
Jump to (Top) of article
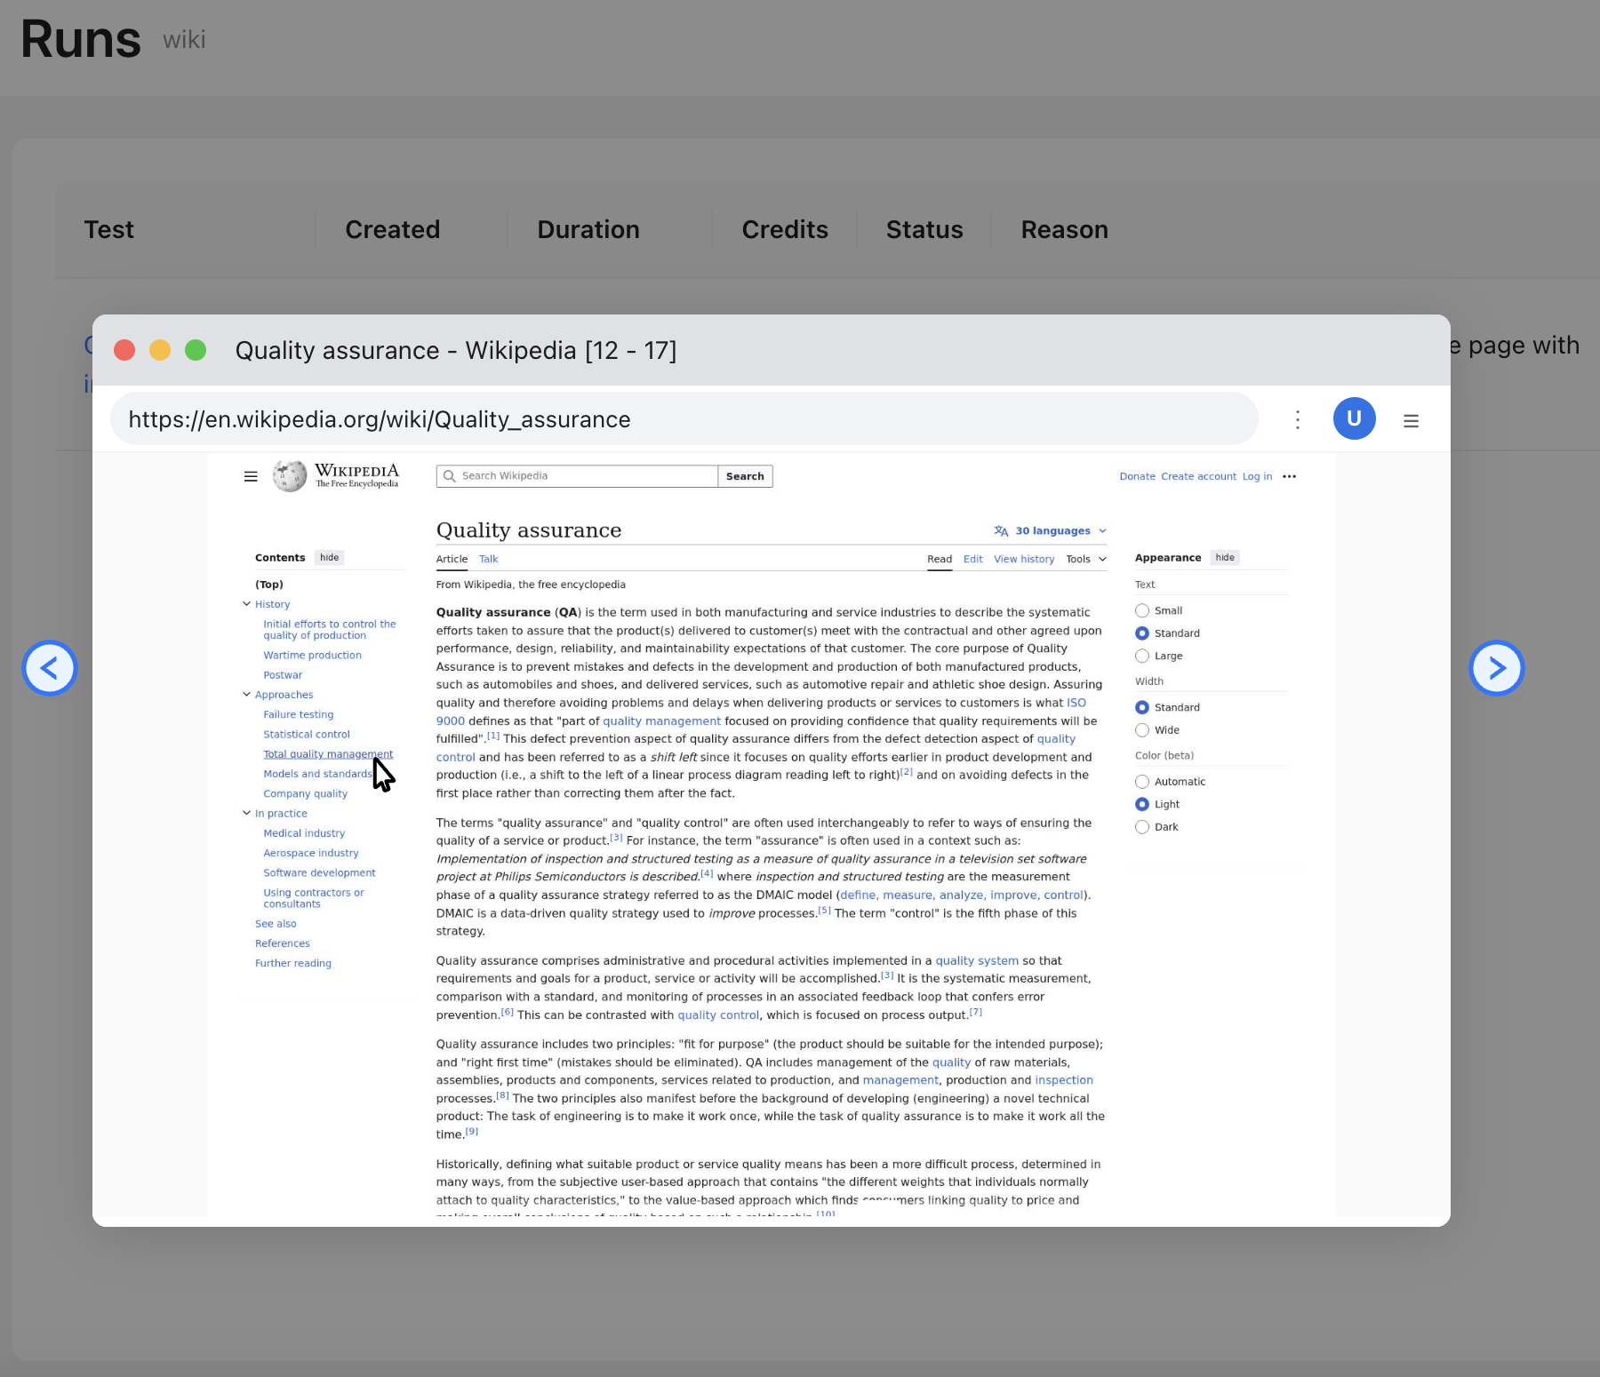[x=269, y=585]
